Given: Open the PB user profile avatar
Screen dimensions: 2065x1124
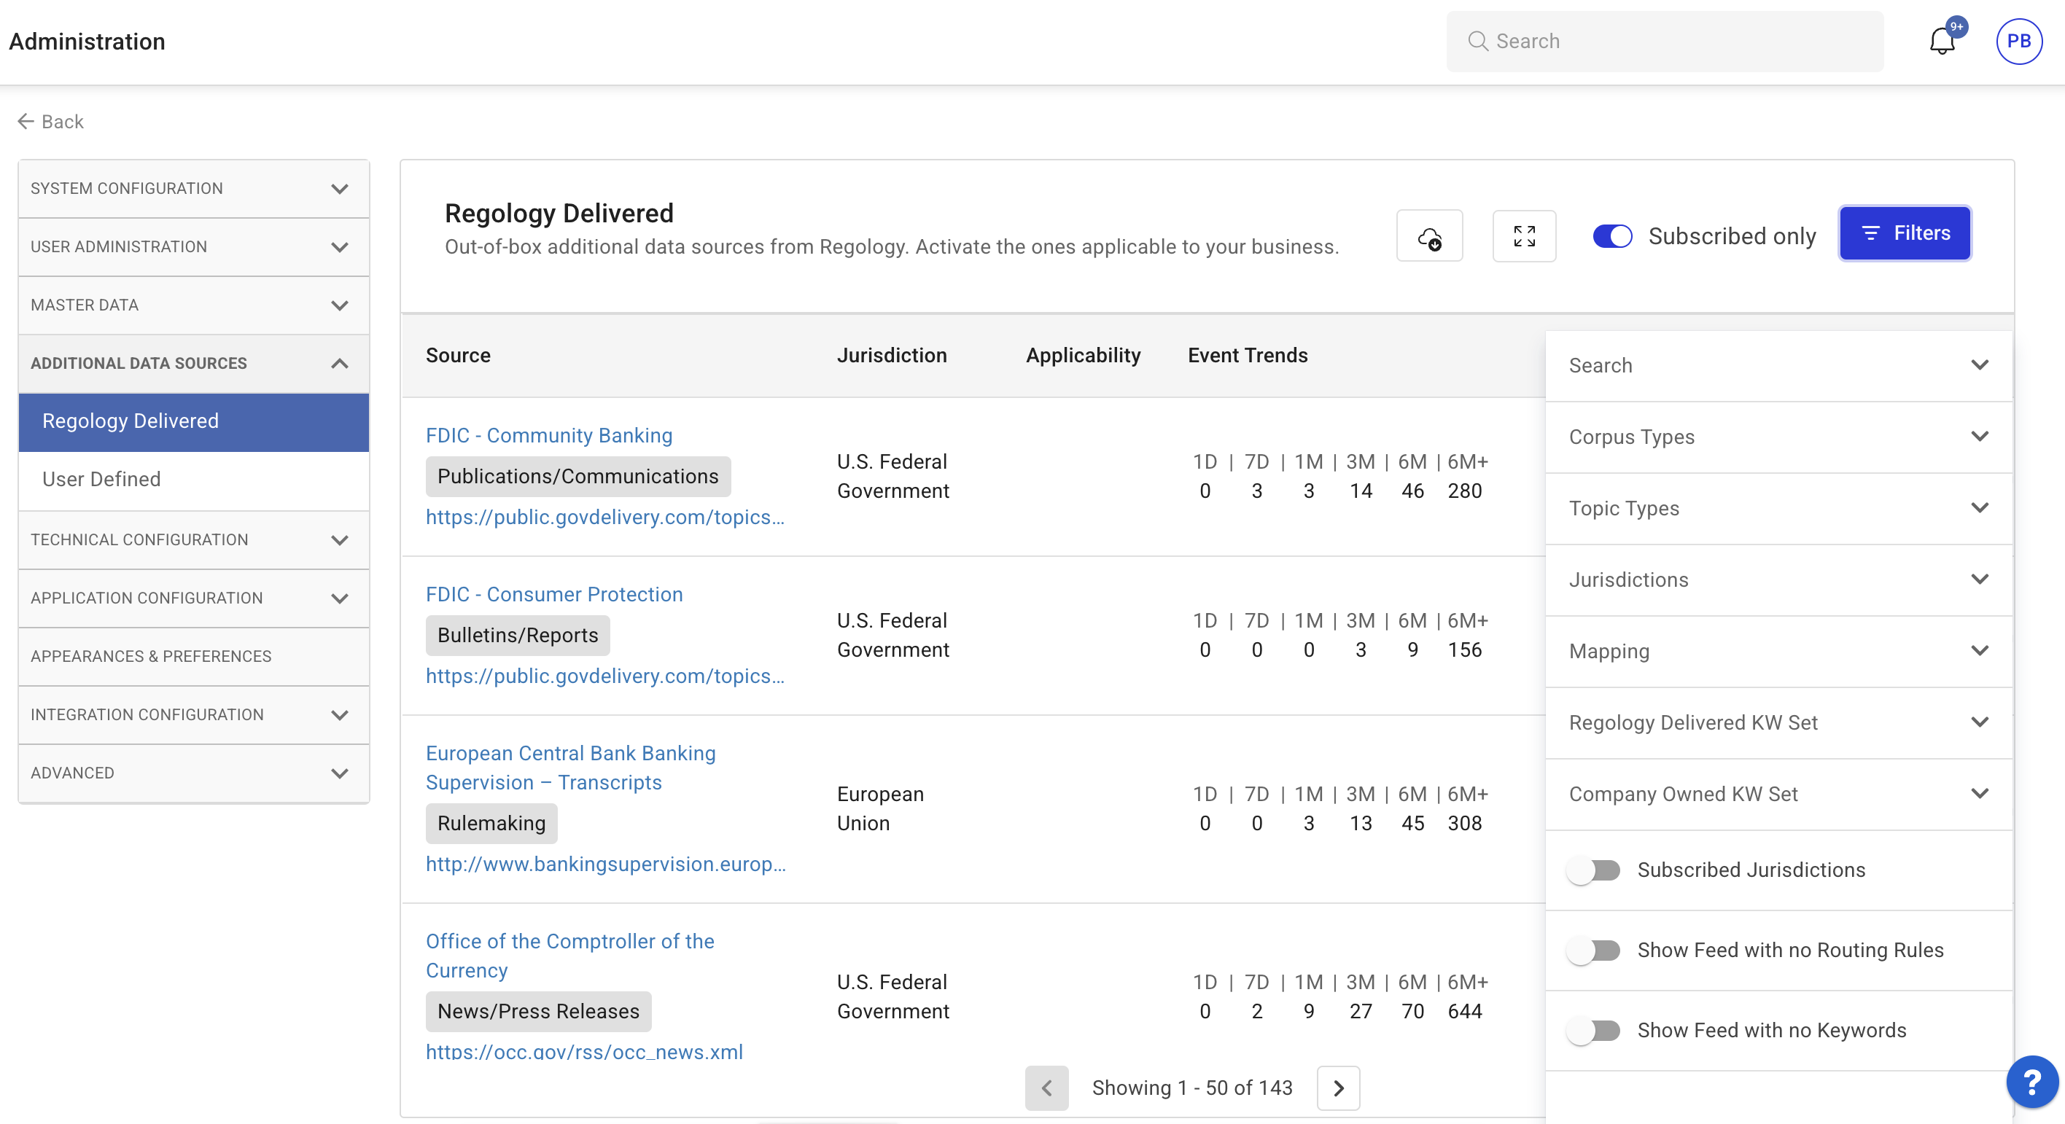Looking at the screenshot, I should [2018, 41].
